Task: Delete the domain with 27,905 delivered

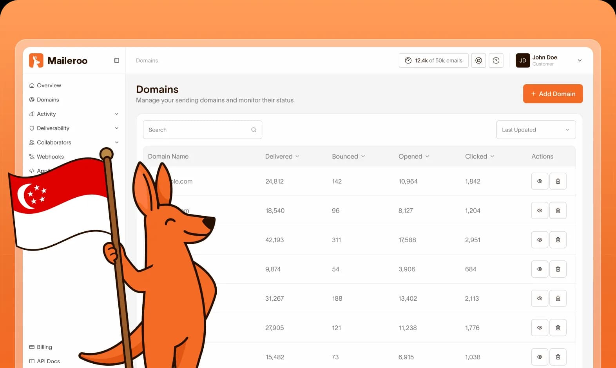Action: [558, 328]
